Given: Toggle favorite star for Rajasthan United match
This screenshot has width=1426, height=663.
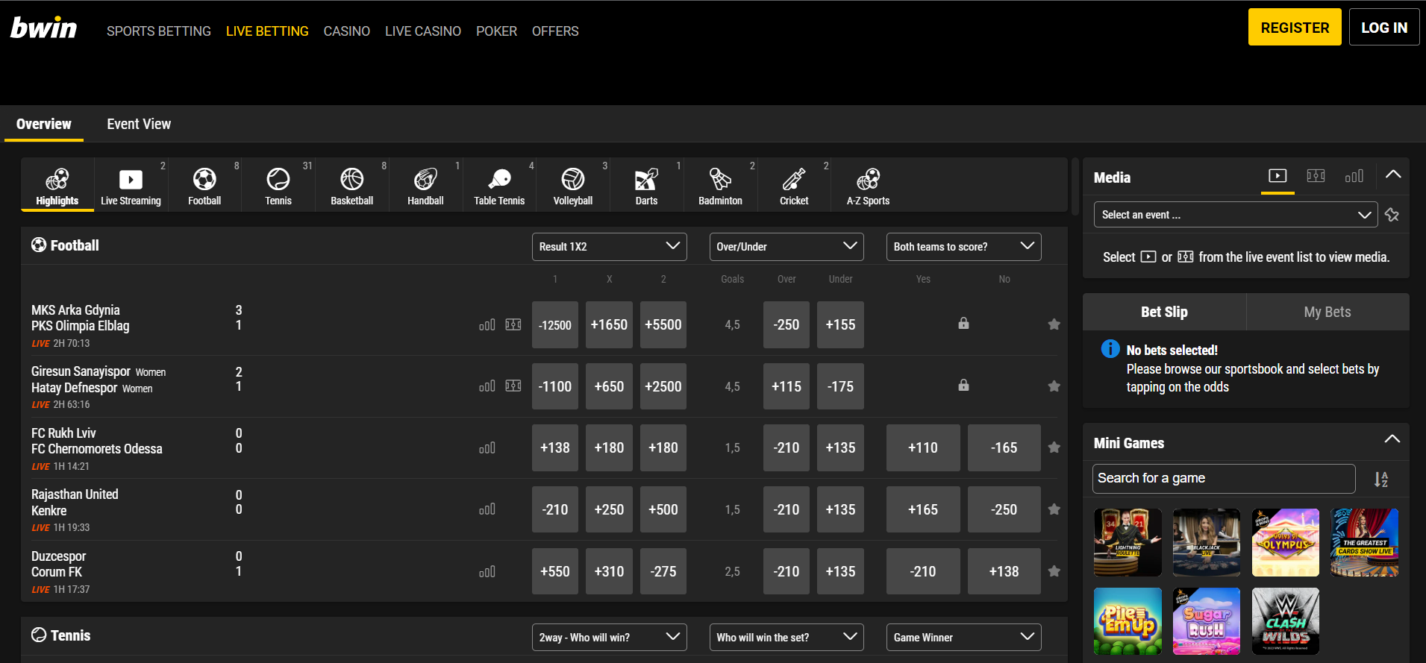Looking at the screenshot, I should point(1054,509).
